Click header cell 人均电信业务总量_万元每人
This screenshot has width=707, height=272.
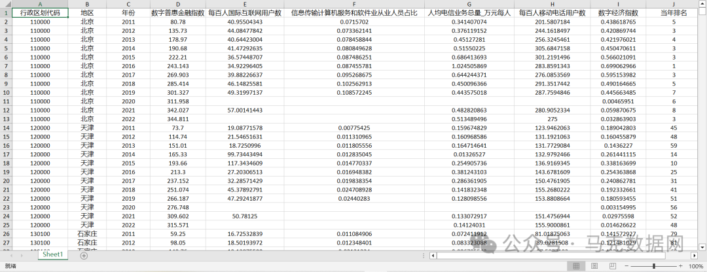coord(469,13)
